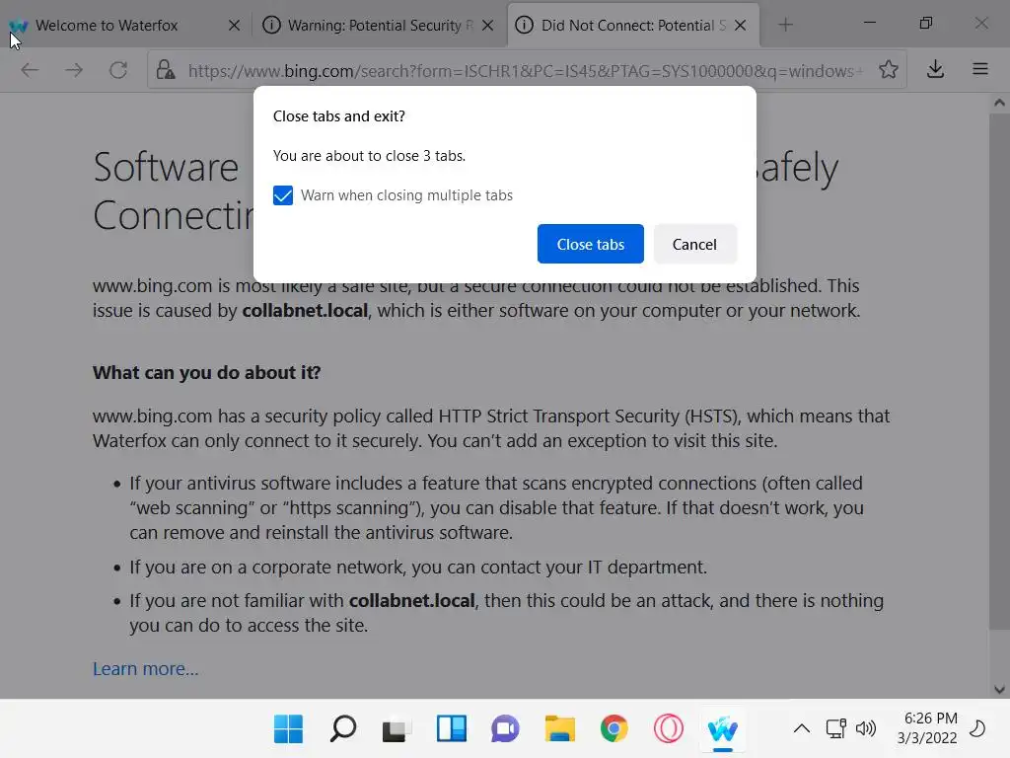Click the Cancel button
Screen dimensions: 1010x758
point(694,244)
